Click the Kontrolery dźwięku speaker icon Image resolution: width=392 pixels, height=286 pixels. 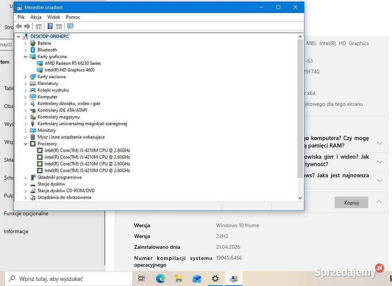click(x=33, y=103)
